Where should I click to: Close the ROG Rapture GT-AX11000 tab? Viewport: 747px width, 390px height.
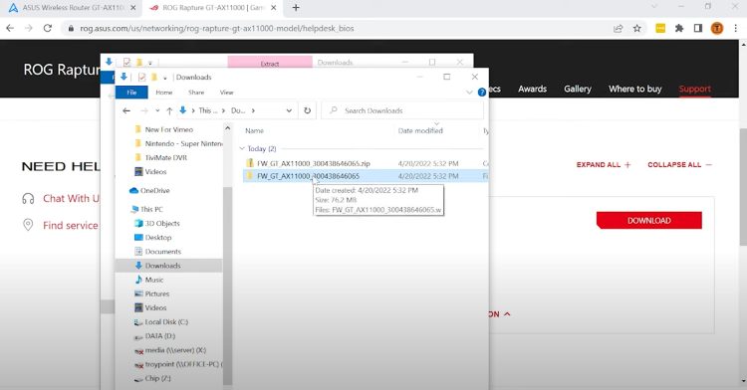point(274,8)
